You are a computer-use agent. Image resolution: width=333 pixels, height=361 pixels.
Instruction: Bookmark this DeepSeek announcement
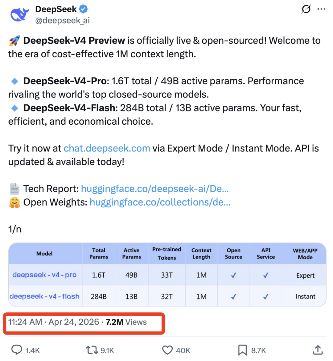242,350
